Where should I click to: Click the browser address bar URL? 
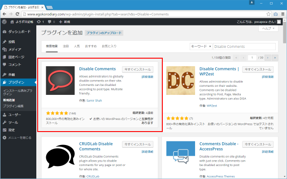pyautogui.click(x=147, y=14)
